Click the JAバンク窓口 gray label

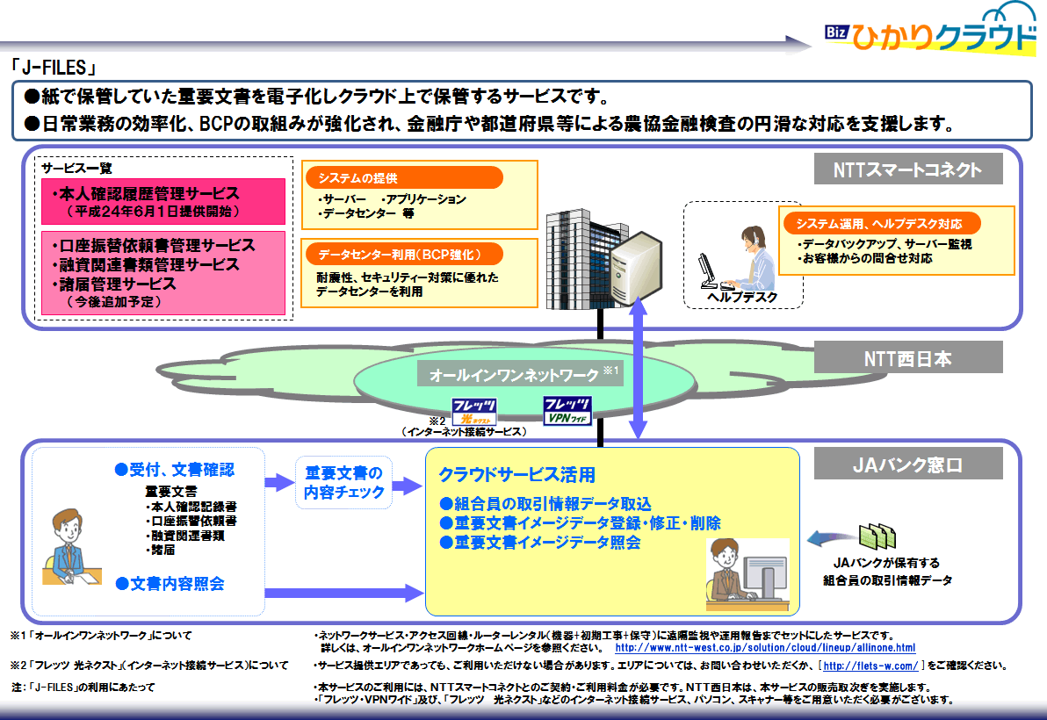point(908,464)
